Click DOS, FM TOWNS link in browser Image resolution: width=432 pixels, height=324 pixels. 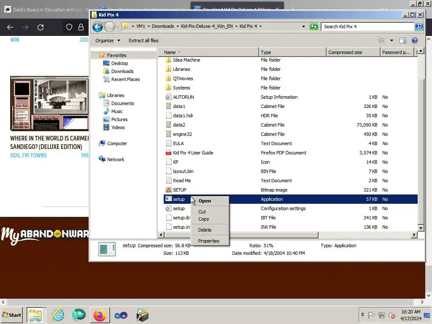pyautogui.click(x=28, y=155)
